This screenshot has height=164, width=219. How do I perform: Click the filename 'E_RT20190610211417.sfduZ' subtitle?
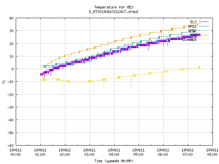(x=114, y=12)
